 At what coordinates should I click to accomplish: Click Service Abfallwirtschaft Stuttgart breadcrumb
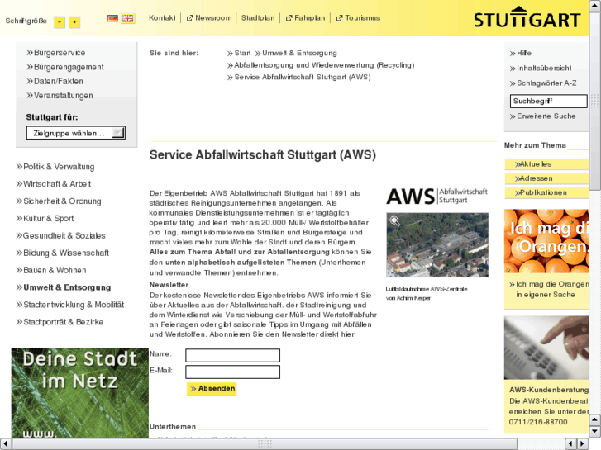tap(299, 77)
